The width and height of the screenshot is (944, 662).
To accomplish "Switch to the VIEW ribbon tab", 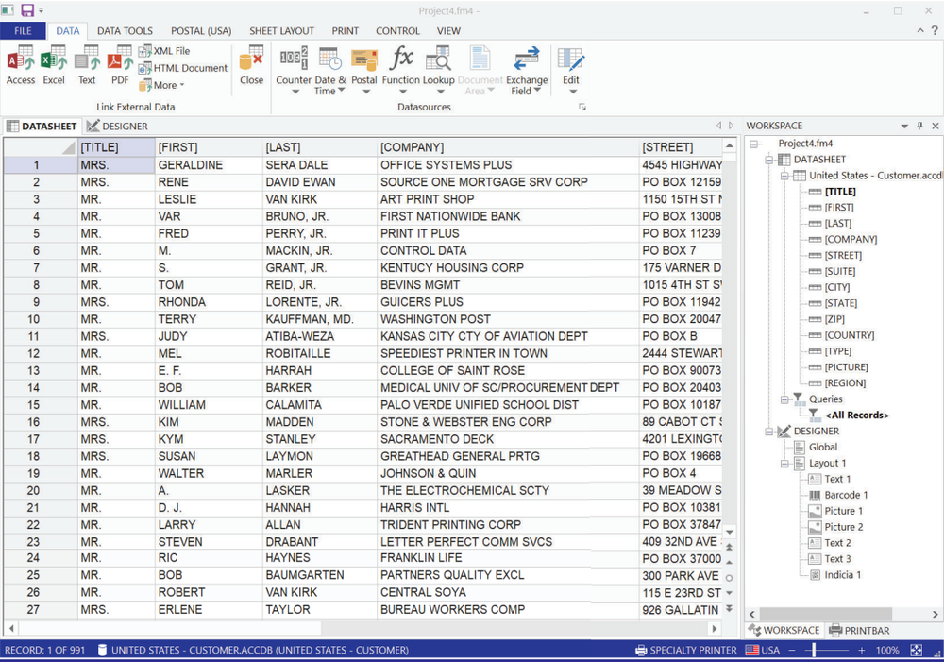I will point(448,31).
